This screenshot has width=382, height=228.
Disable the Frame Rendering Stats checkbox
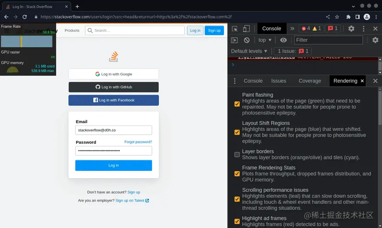[237, 174]
